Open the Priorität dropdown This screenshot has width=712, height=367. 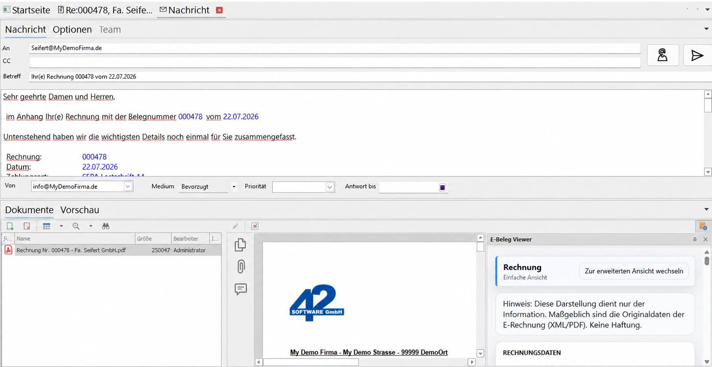click(x=330, y=187)
